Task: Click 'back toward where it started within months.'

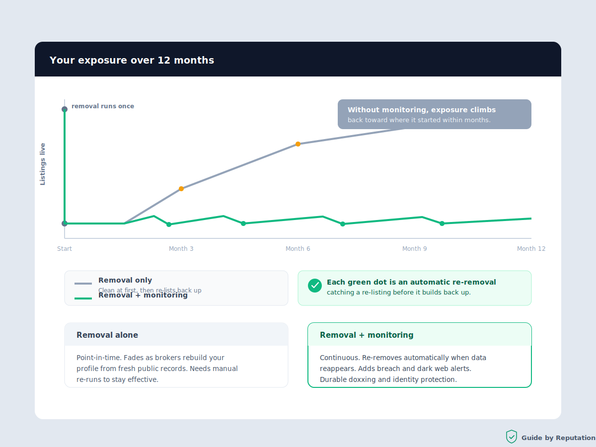Action: coord(419,120)
